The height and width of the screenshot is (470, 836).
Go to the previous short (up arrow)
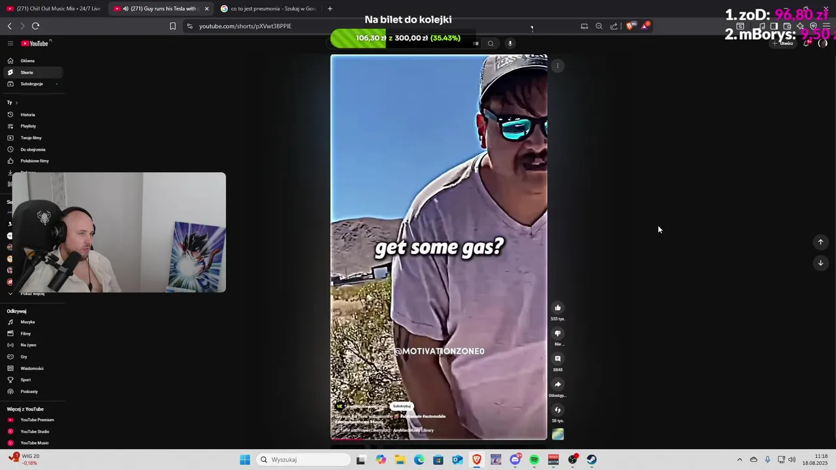coord(821,242)
